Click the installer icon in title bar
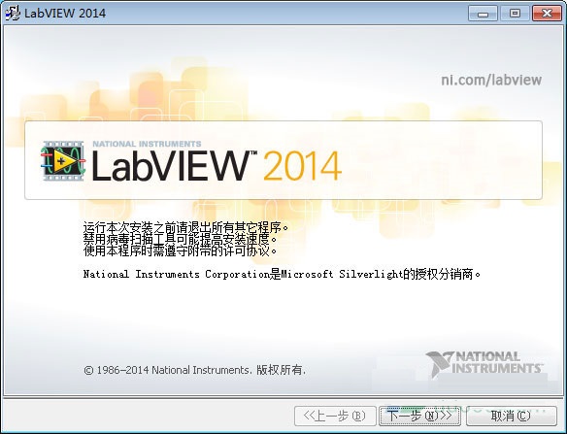The width and height of the screenshot is (567, 434). [x=13, y=13]
